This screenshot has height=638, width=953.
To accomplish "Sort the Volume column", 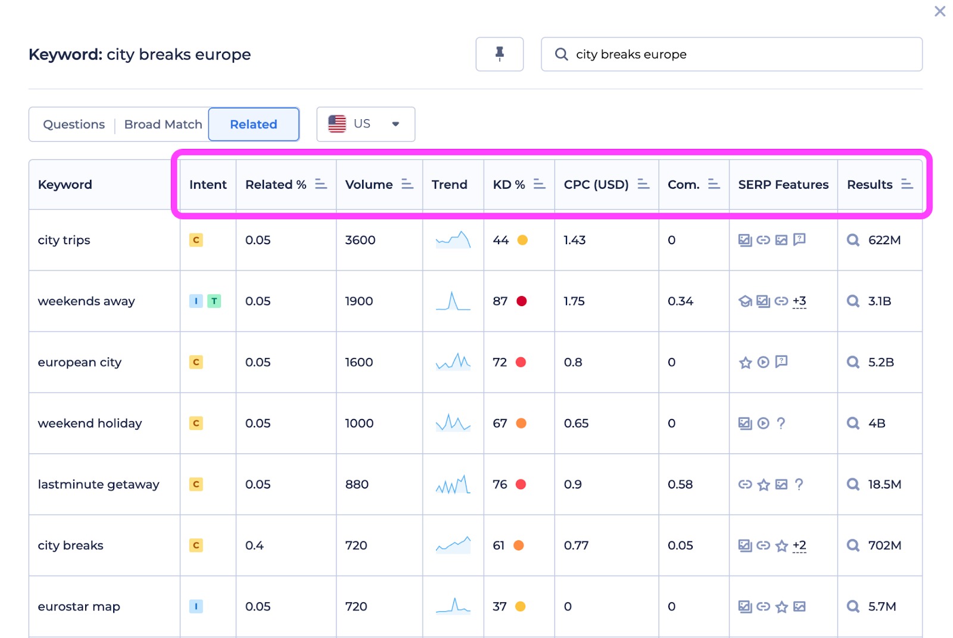I will tap(407, 184).
